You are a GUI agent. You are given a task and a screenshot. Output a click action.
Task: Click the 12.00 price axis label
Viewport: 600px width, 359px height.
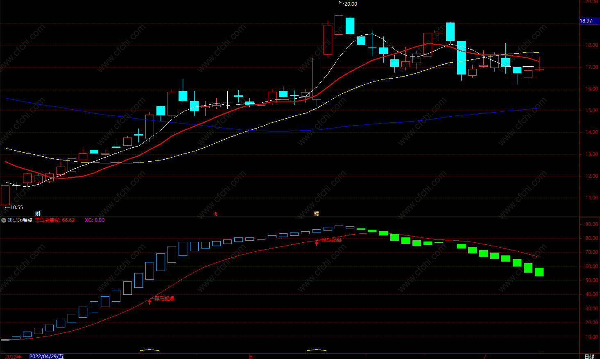coord(591,176)
